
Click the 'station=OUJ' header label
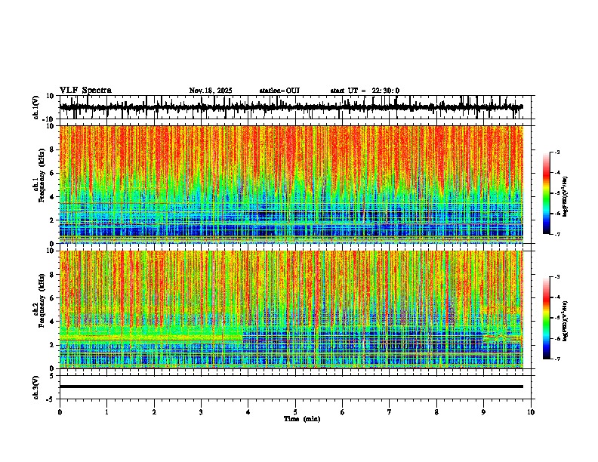[x=279, y=91]
